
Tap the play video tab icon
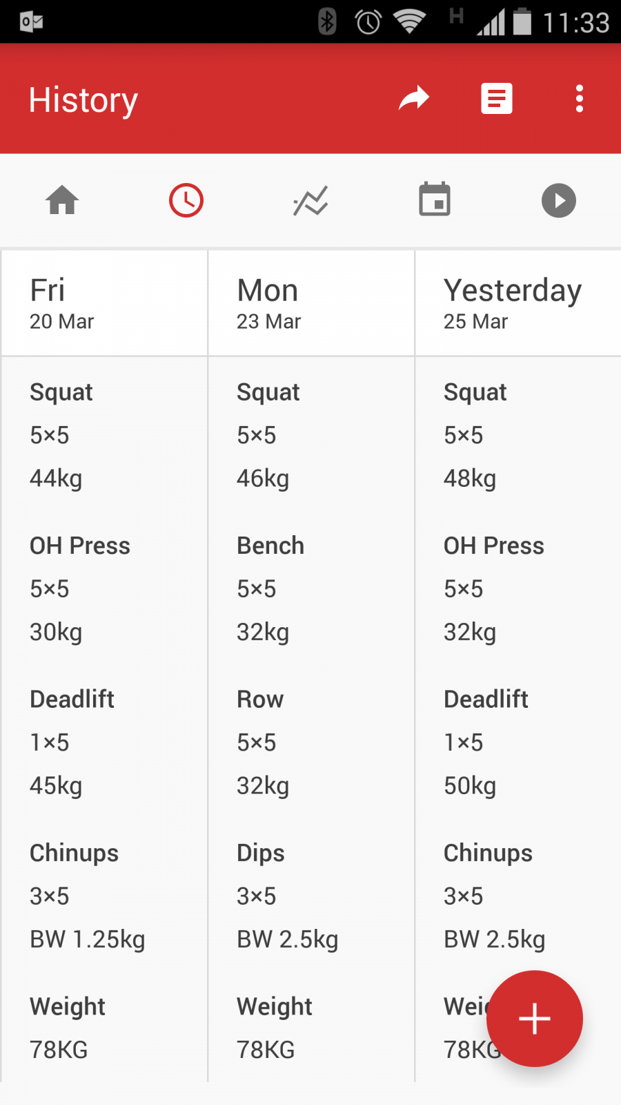[x=559, y=201]
